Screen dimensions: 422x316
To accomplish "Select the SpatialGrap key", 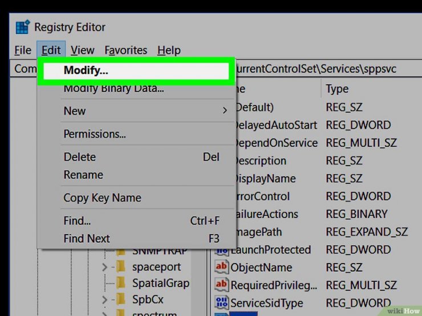I will click(161, 283).
